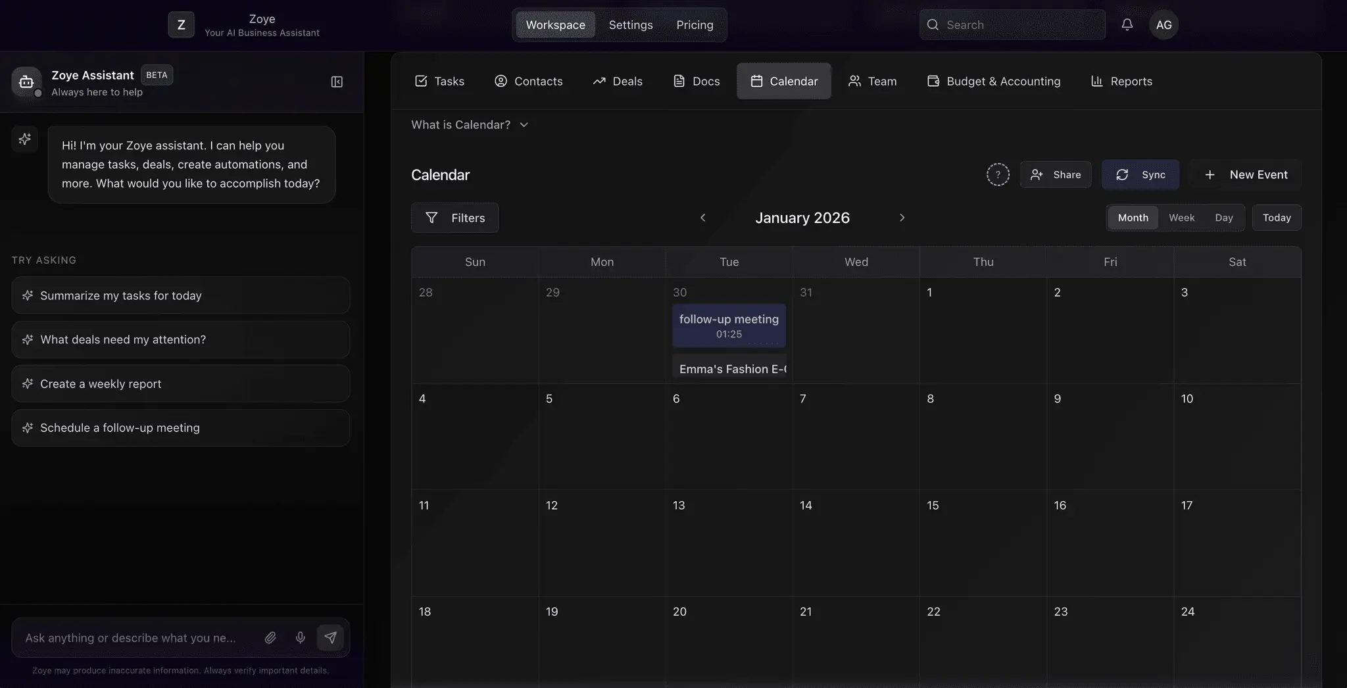Switch calendar to Day view
Image resolution: width=1347 pixels, height=688 pixels.
(1223, 218)
